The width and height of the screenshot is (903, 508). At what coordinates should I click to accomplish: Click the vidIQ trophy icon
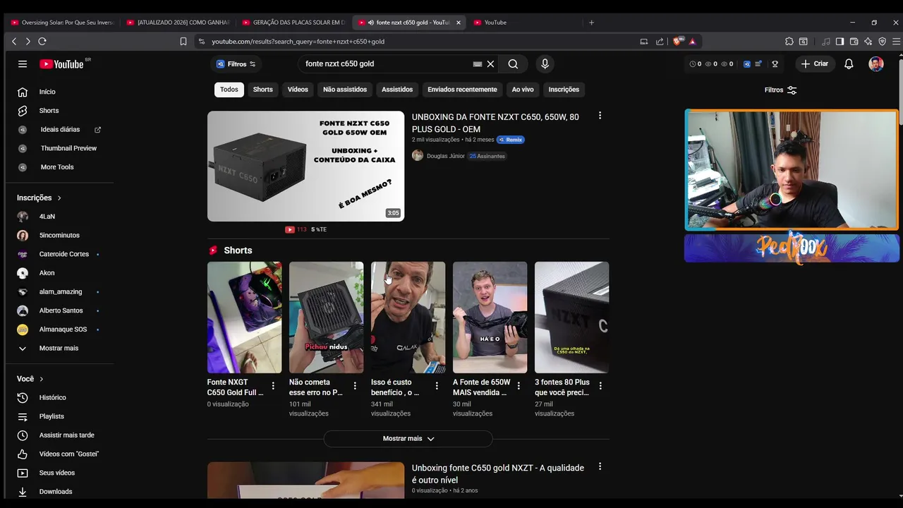[775, 64]
